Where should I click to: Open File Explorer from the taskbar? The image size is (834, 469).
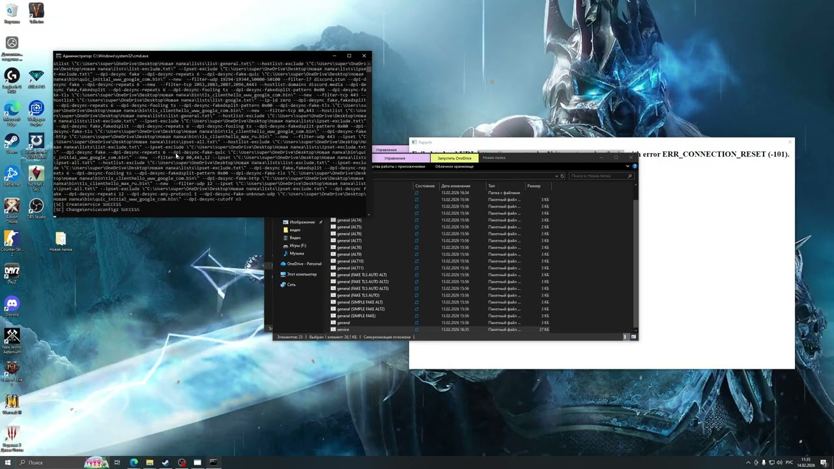tap(149, 462)
